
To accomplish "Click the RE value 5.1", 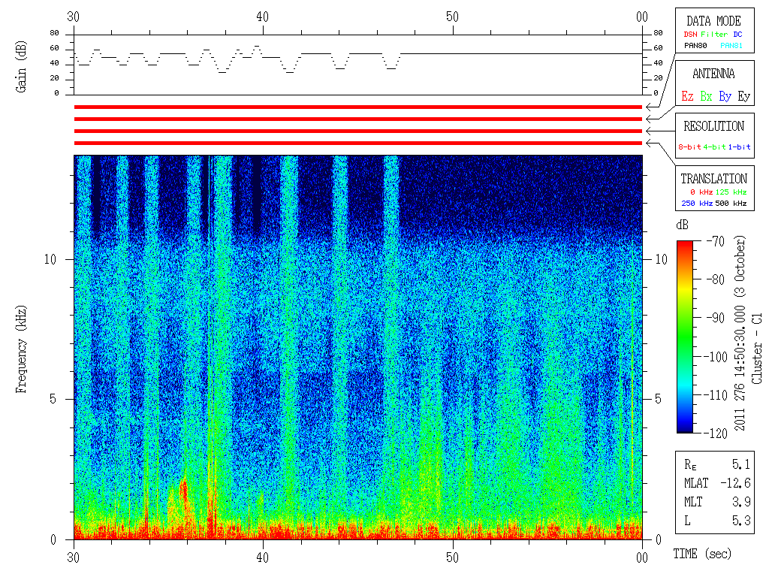I will click(741, 464).
